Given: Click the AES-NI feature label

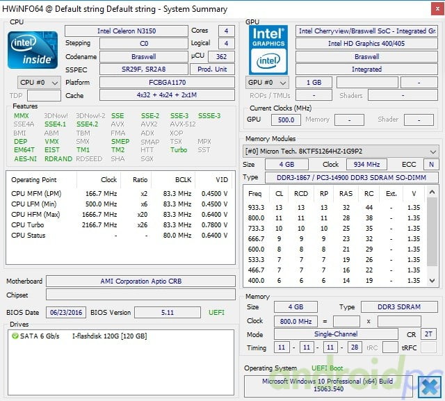Looking at the screenshot, I should tap(26, 159).
